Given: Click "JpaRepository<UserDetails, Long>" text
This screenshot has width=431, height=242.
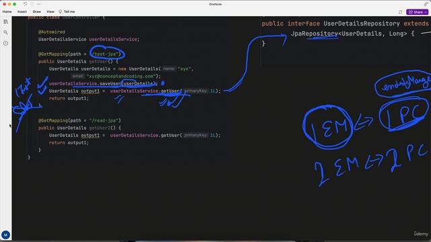Looking at the screenshot, I should 349,34.
